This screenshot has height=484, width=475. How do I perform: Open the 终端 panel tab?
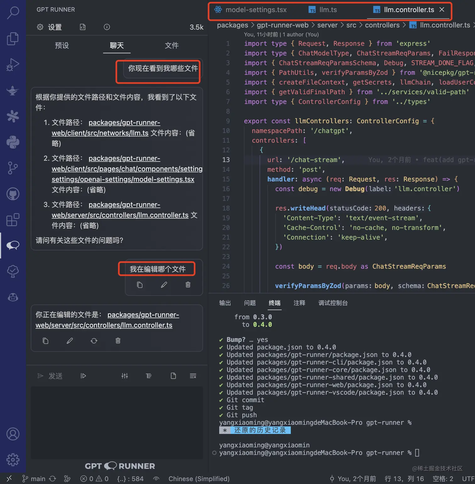275,303
